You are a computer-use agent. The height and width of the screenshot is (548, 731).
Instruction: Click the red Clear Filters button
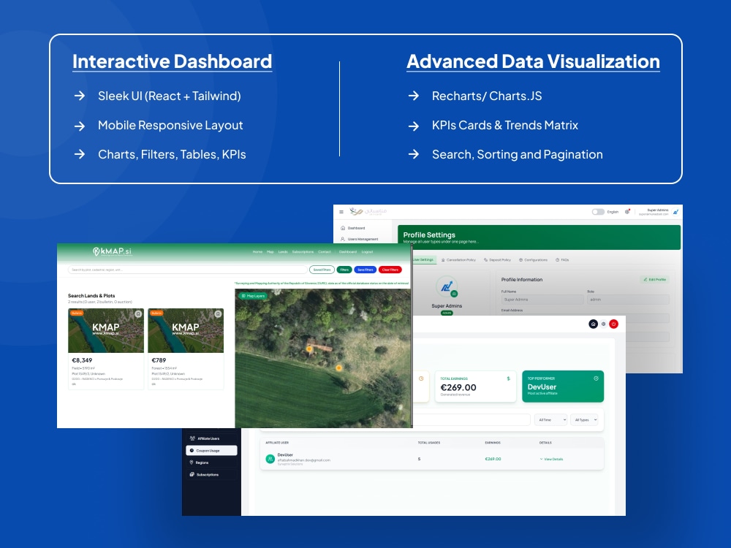[390, 270]
